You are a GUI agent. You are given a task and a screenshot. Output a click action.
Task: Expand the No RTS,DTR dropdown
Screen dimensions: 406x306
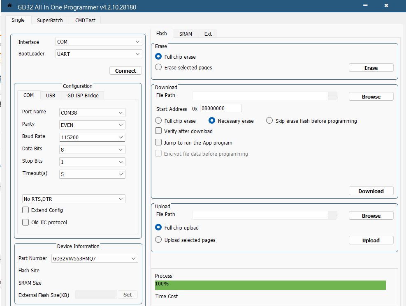tap(74, 199)
